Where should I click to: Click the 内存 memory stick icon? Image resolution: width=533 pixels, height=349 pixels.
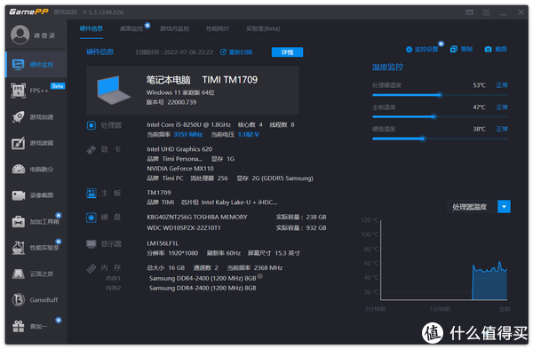tap(91, 268)
